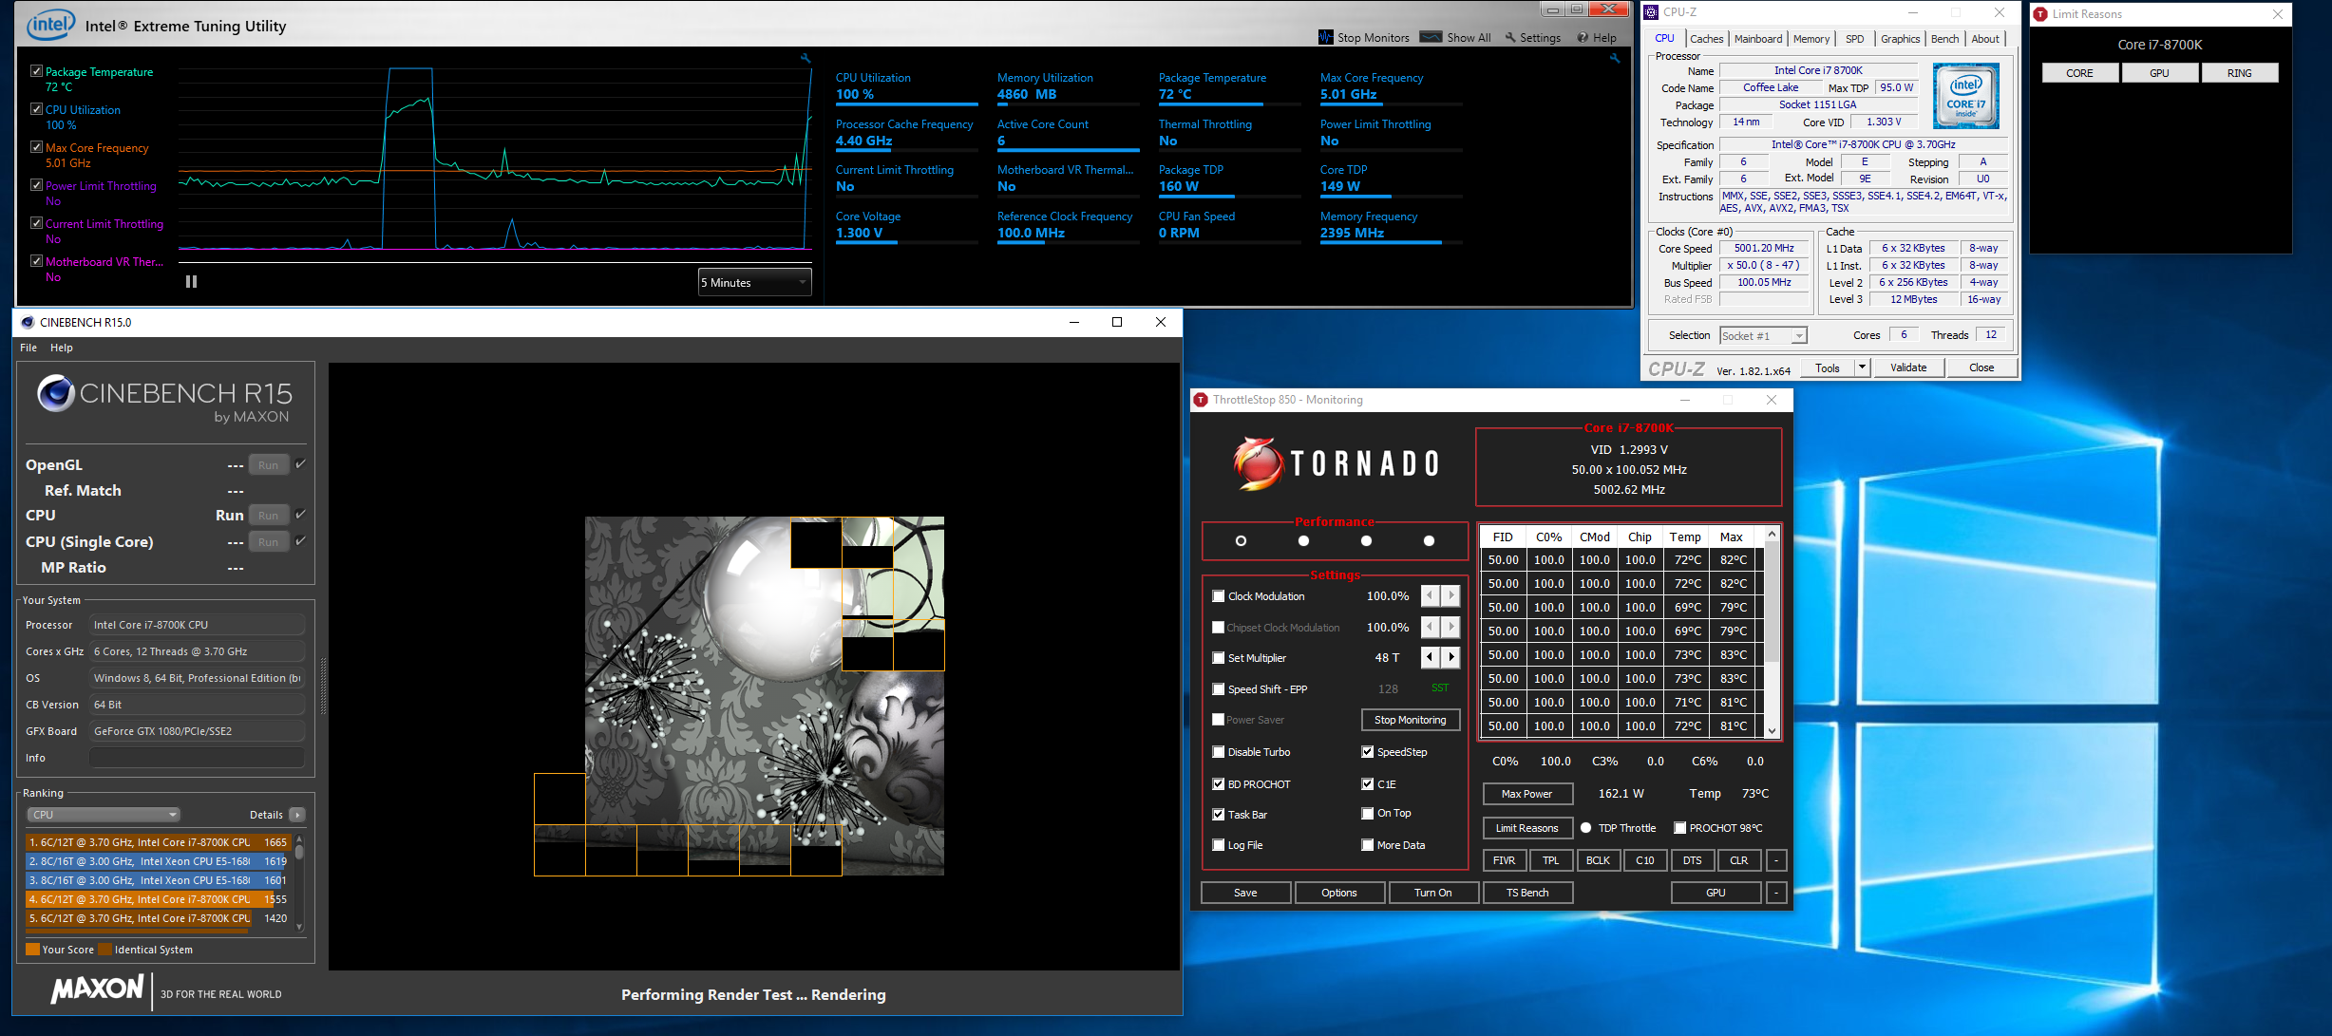Select ranking entry scoring 1665 in Cinebench

(158, 842)
